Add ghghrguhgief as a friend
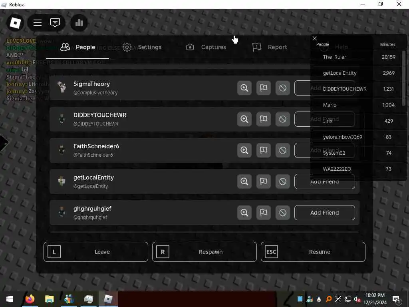Screen dimensions: 409x307 pyautogui.click(x=324, y=213)
